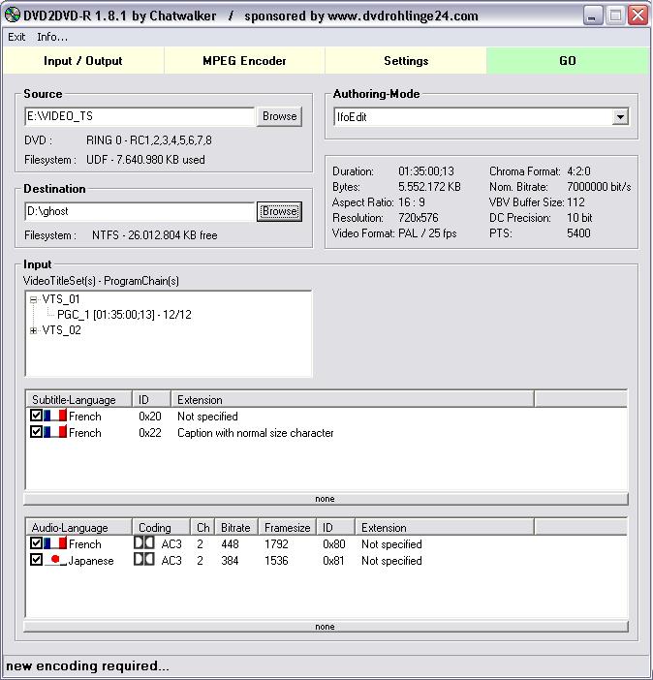Click the 720x576 resolution value
This screenshot has height=680, width=653.
click(419, 217)
